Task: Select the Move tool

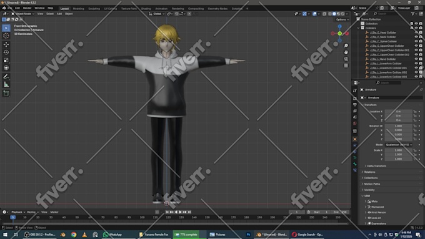Action: (6, 44)
